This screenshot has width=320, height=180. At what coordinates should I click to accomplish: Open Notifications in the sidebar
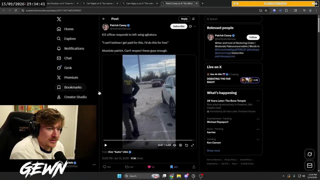pos(70,48)
